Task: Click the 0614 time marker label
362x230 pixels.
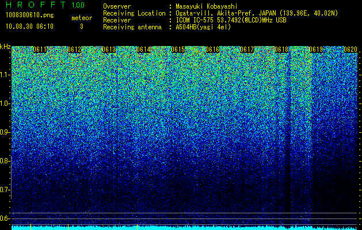Action: click(143, 49)
